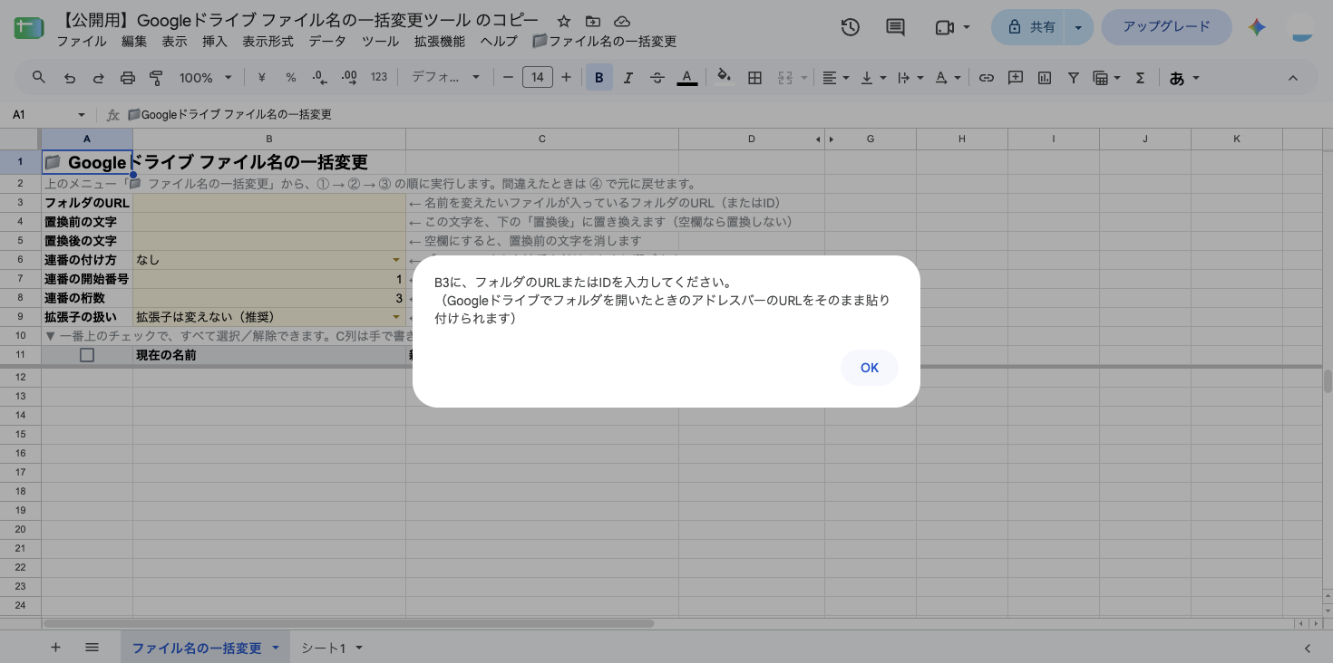Open the search menus magnifier icon

click(x=39, y=78)
